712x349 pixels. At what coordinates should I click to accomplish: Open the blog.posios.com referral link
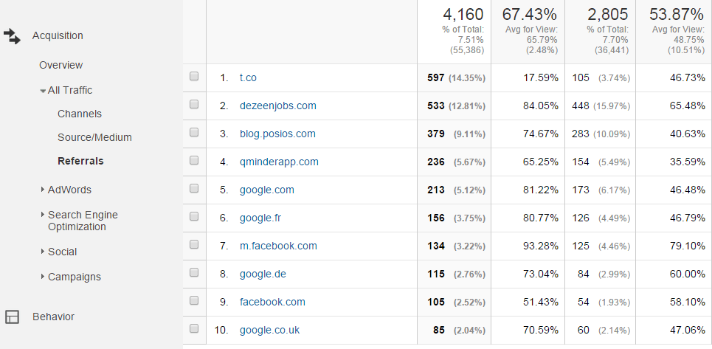[x=277, y=134]
